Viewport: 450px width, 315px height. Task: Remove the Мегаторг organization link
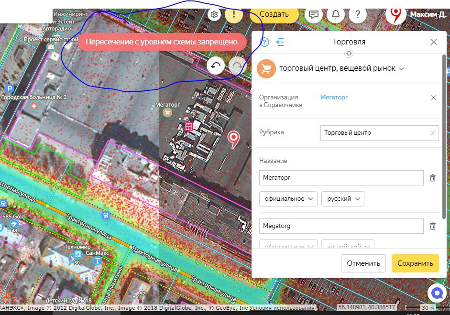(x=434, y=98)
